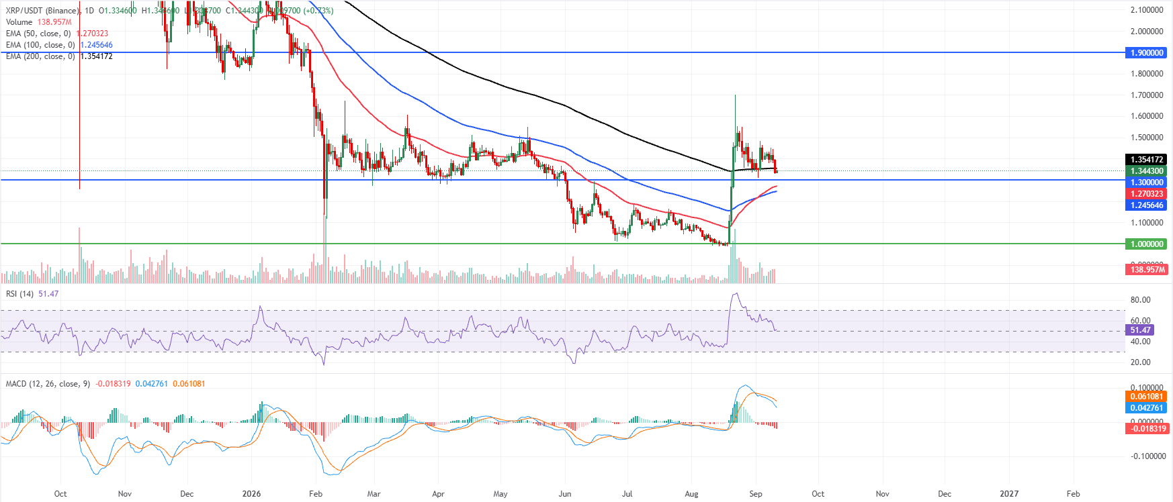Click the 2027 label on time axis
This screenshot has height=502, width=1173.
tap(1009, 494)
